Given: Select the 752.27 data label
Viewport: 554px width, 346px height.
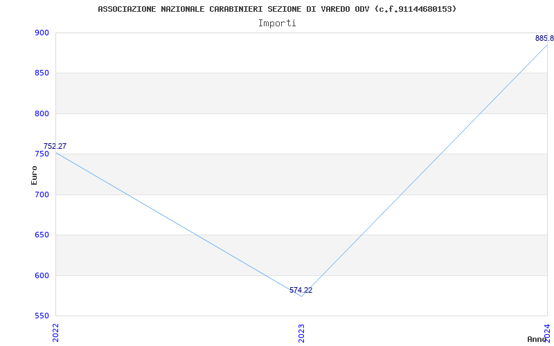Looking at the screenshot, I should click(55, 146).
